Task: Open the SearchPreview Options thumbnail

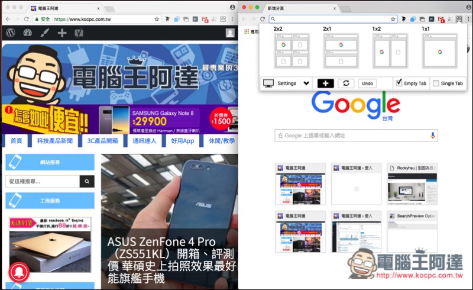Action: click(412, 231)
